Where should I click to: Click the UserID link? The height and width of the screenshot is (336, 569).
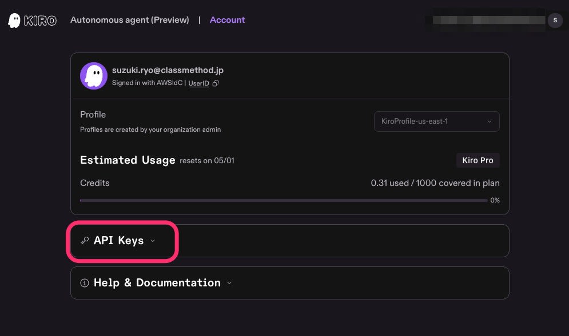198,83
